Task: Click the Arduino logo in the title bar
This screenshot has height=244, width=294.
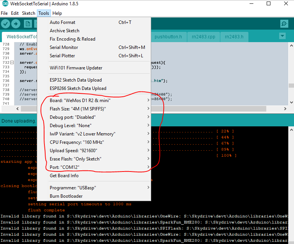Action: pos(5,3)
